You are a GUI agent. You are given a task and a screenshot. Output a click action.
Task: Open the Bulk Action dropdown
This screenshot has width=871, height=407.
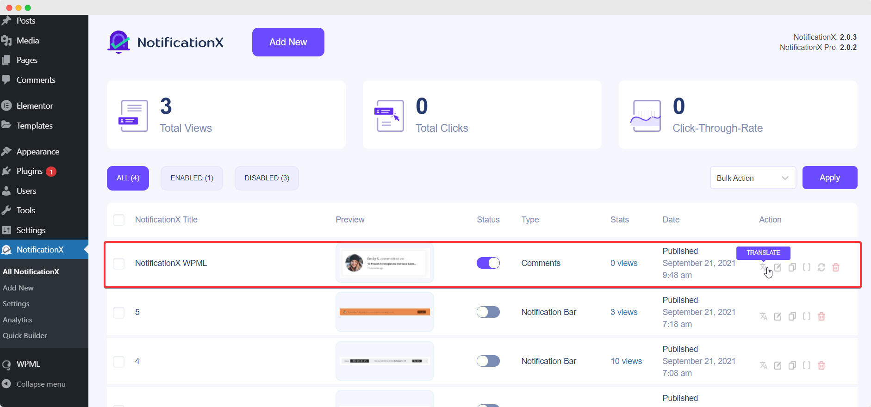tap(753, 178)
